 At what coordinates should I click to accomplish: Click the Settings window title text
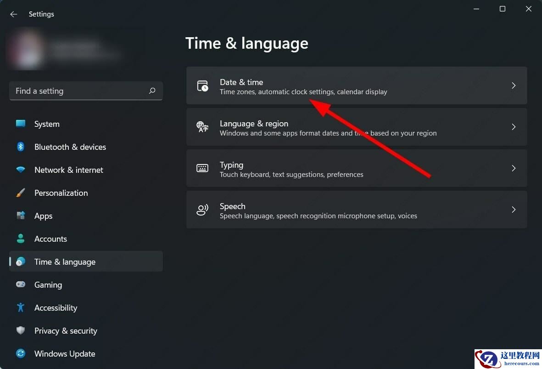(41, 14)
